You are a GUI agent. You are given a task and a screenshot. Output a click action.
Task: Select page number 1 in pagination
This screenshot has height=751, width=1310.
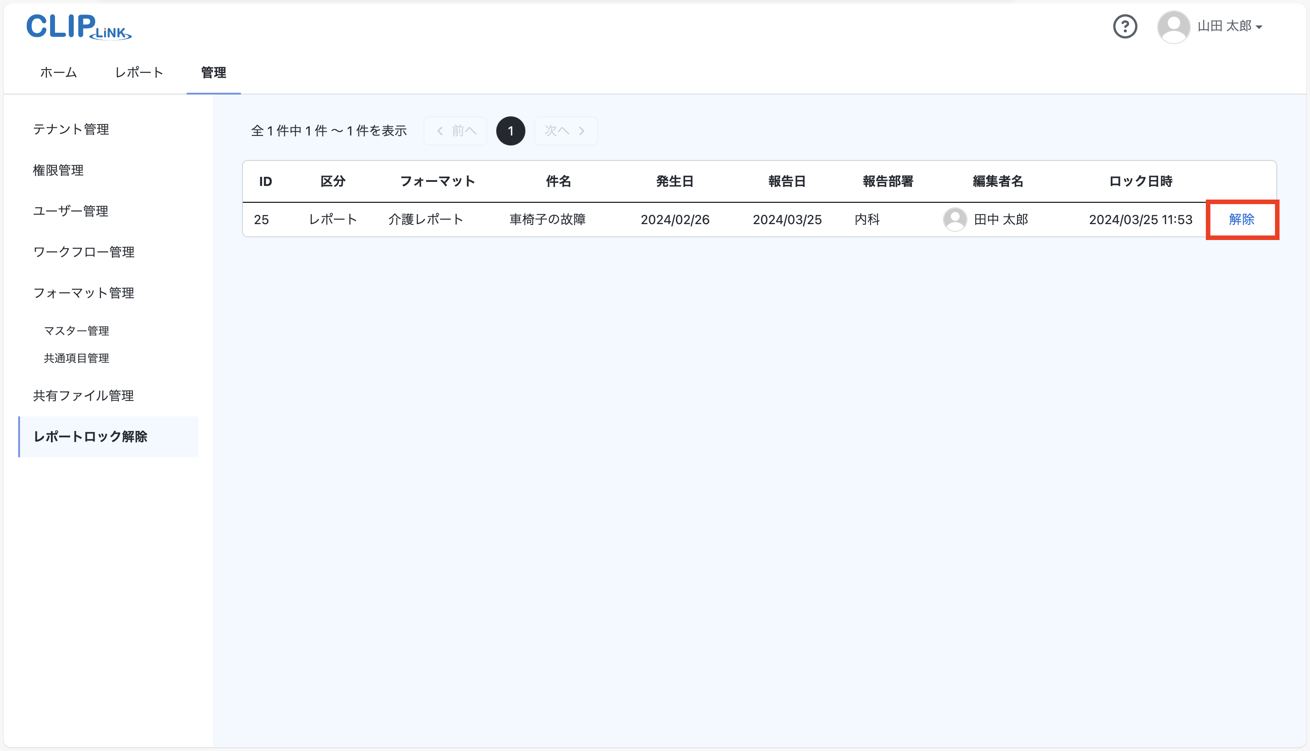(x=510, y=130)
